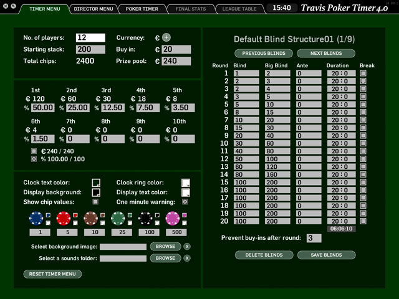This screenshot has height=299, width=399.
Task: Open the Clock text color picker
Action: [x=96, y=183]
